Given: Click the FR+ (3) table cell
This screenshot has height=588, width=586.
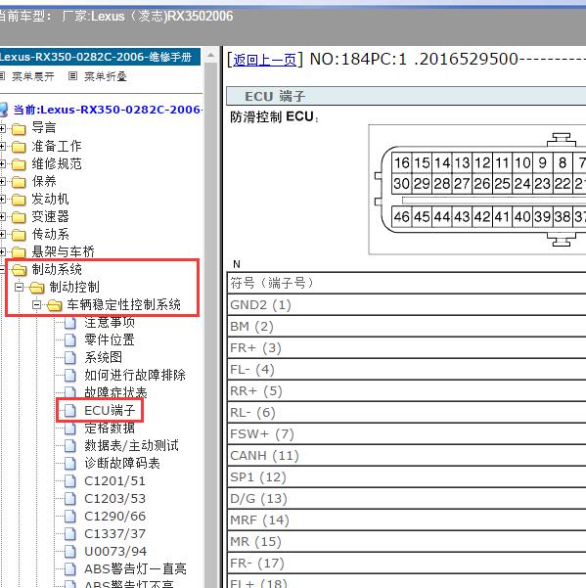Looking at the screenshot, I should 407,348.
